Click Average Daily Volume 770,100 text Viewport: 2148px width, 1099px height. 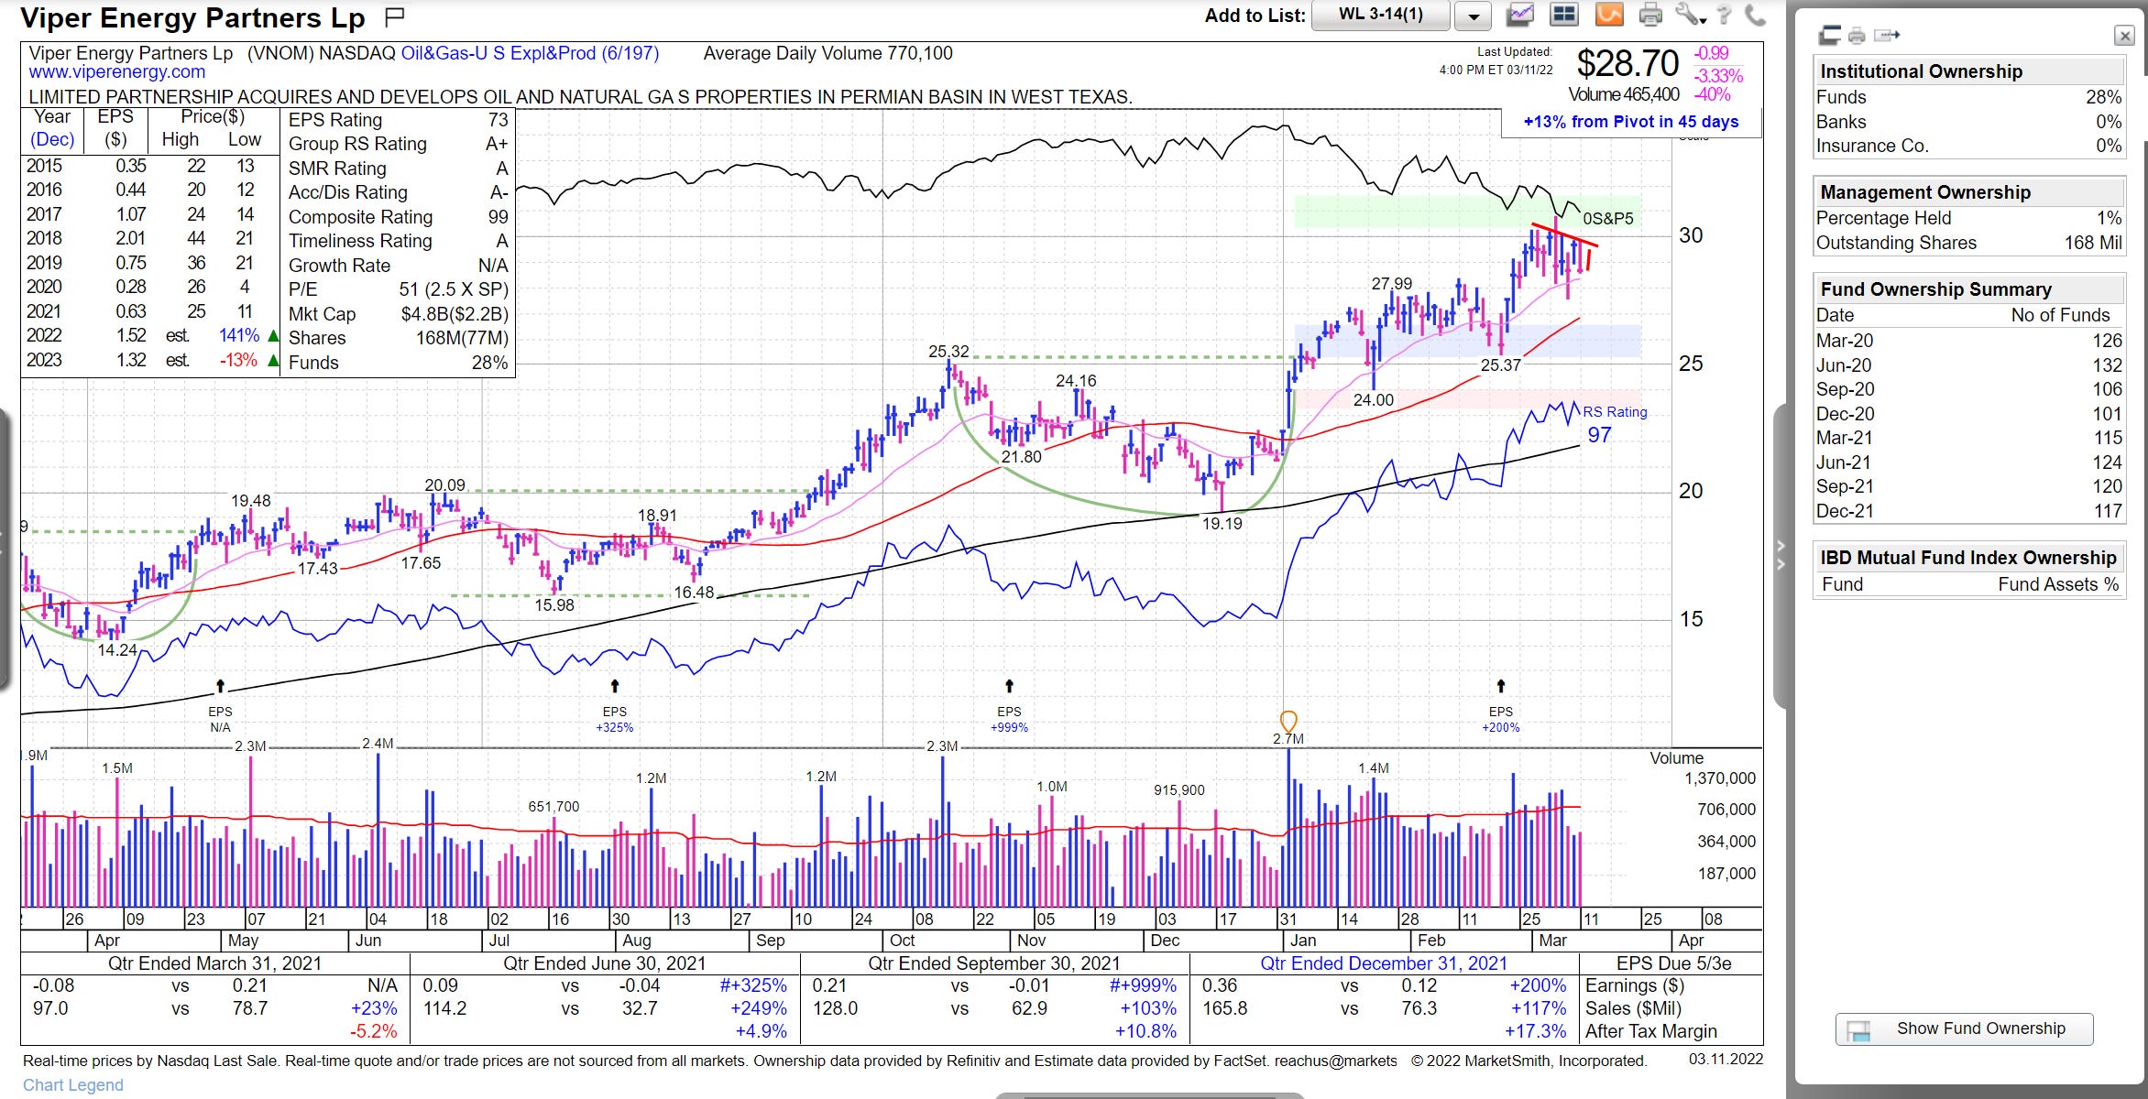point(827,53)
